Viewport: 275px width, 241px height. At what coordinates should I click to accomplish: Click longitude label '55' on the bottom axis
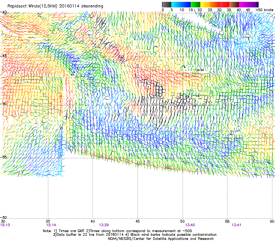227,221
